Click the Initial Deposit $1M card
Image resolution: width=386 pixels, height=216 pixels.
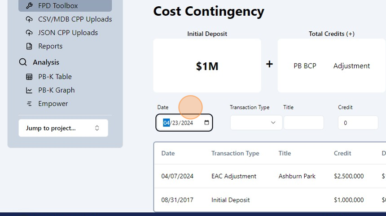pos(207,66)
